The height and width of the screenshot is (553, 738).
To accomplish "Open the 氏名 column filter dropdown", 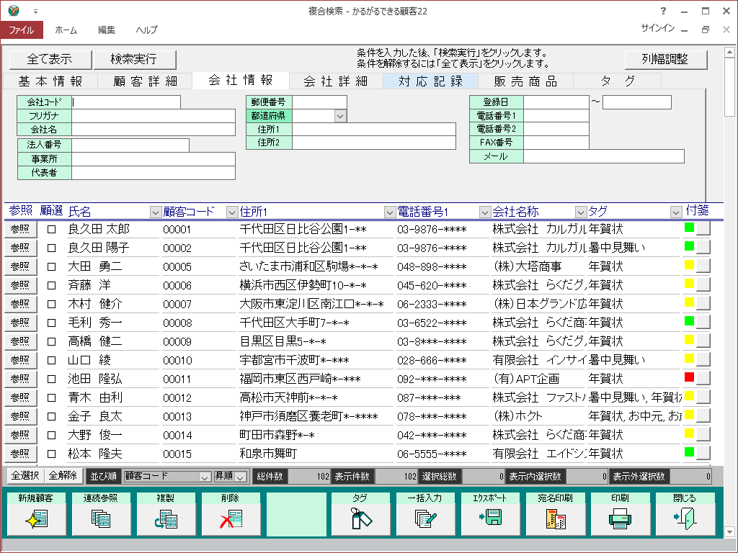I will tap(156, 212).
